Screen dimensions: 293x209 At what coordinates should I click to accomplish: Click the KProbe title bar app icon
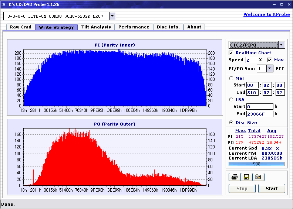coord(4,4)
